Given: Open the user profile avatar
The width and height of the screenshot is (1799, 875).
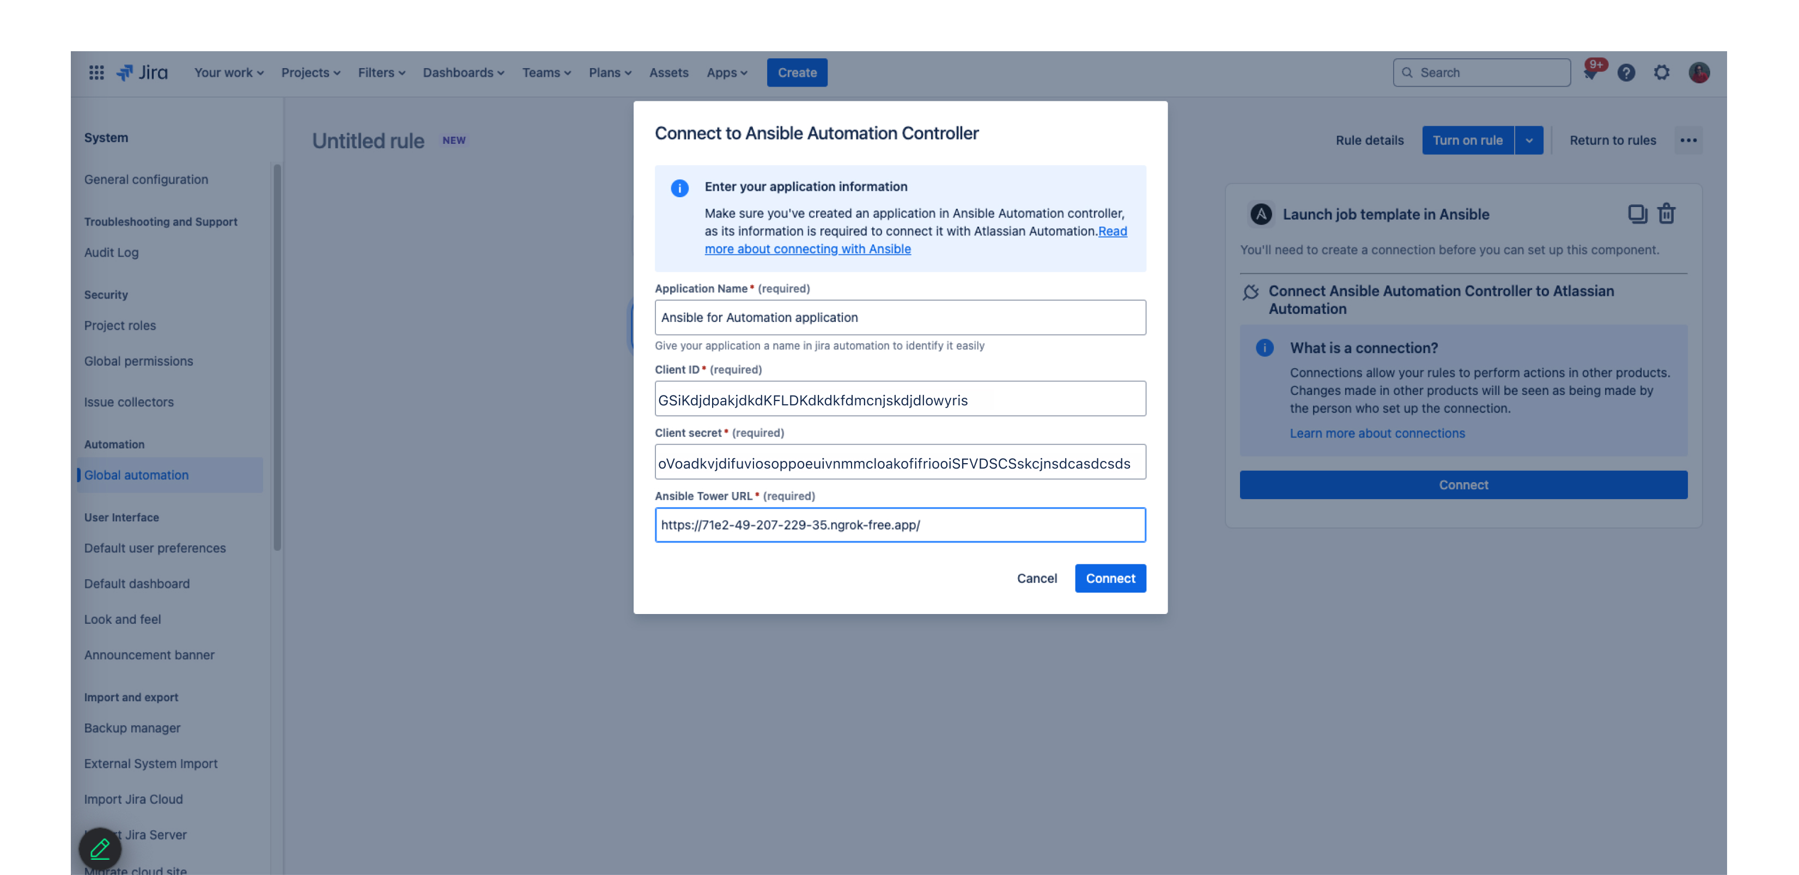Looking at the screenshot, I should pyautogui.click(x=1698, y=72).
